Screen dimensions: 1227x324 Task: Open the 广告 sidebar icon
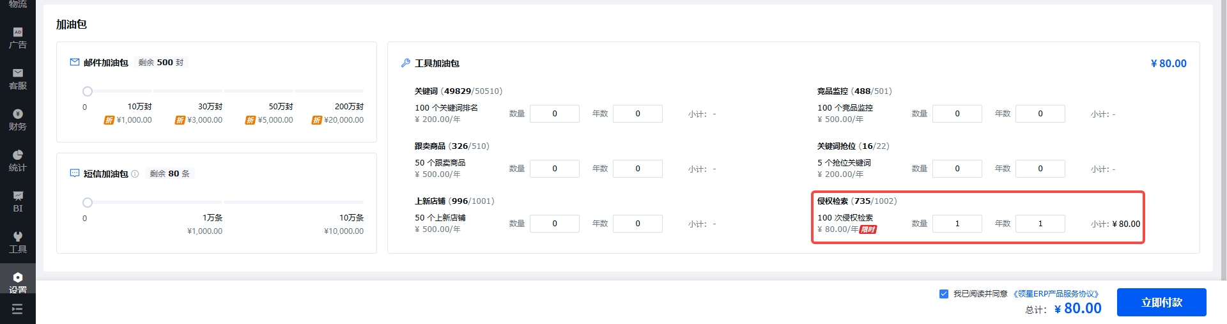[18, 38]
